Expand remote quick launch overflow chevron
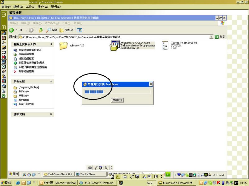 pyautogui.click(x=39, y=174)
